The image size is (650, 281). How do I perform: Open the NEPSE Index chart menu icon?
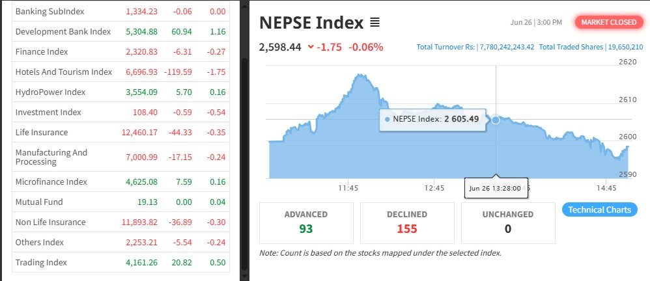[374, 23]
